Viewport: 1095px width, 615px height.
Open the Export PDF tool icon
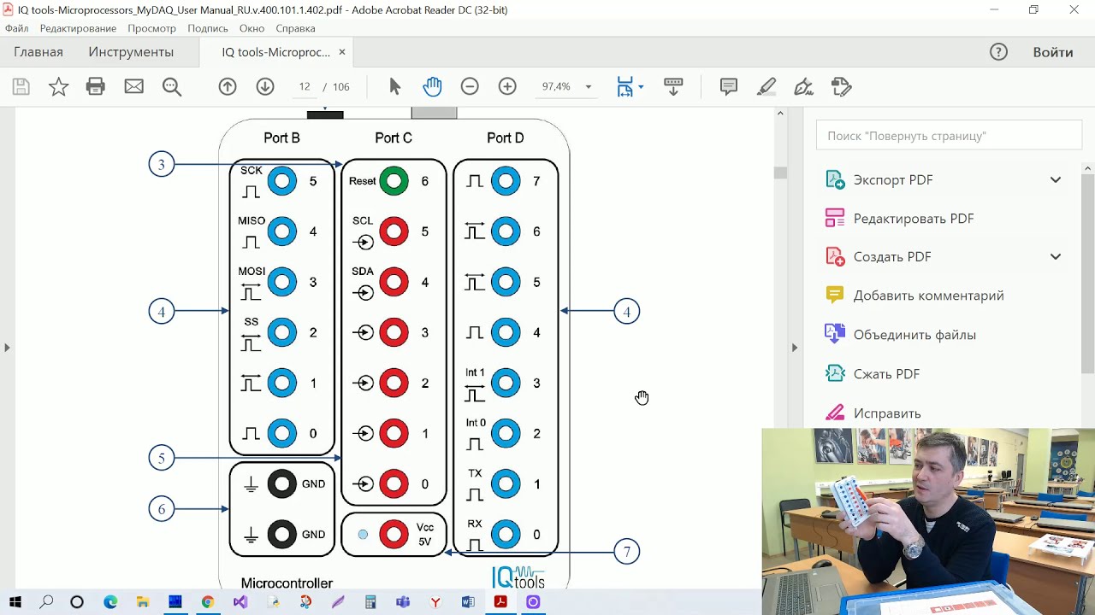[835, 179]
